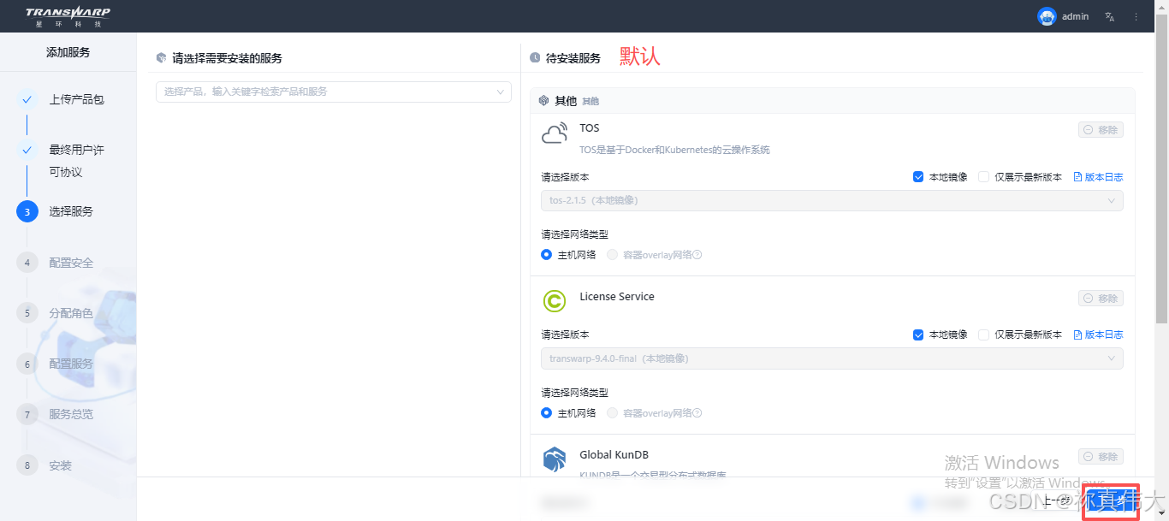
Task: Check 仅展示最新版本 for License Service
Action: tap(983, 335)
